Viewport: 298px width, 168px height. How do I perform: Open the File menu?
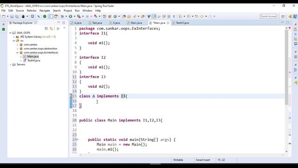coord(3,11)
